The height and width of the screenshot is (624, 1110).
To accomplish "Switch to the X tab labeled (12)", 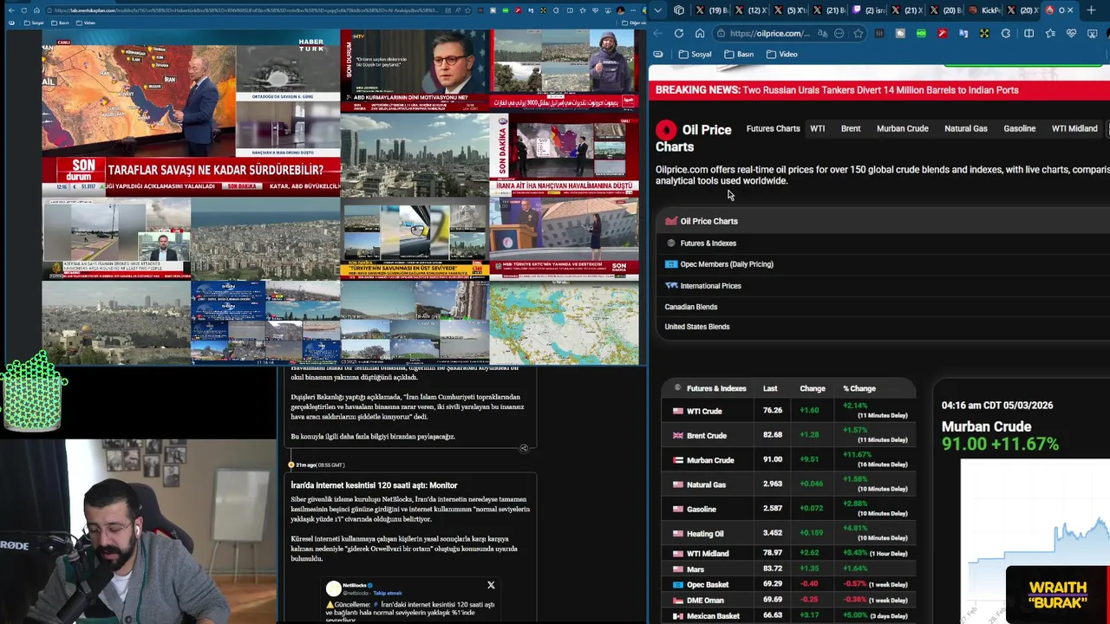I will point(751,10).
